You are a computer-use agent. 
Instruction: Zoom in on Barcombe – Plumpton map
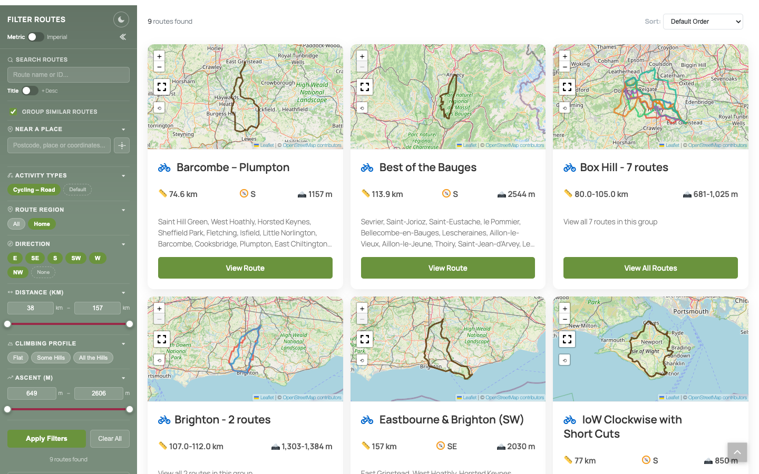(159, 56)
